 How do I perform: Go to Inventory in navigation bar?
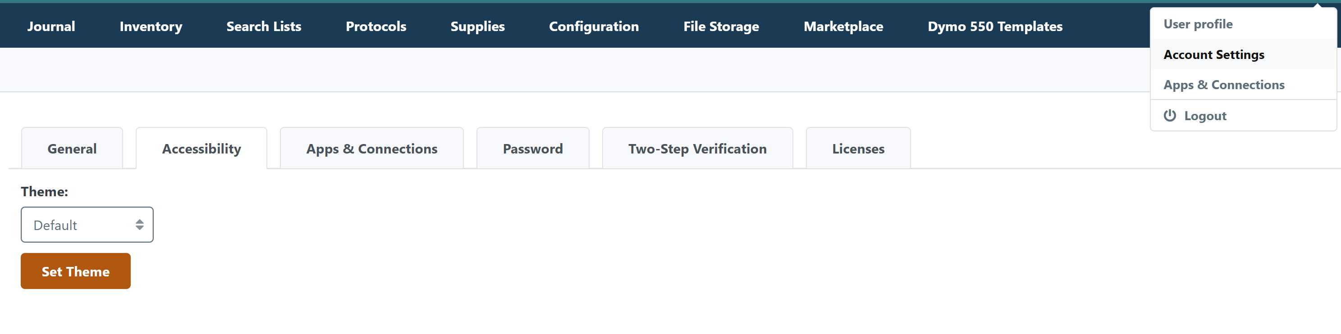[x=151, y=26]
